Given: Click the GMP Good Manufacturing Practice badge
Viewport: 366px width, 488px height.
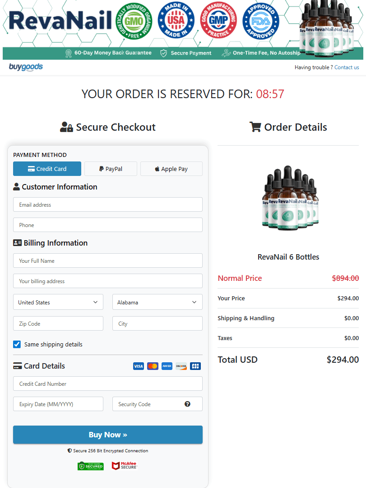Looking at the screenshot, I should [218, 21].
